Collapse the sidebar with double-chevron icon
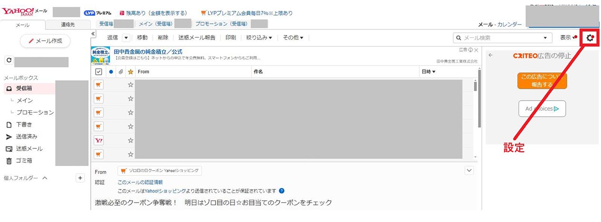Screen dimensions: 601x222 (93, 34)
